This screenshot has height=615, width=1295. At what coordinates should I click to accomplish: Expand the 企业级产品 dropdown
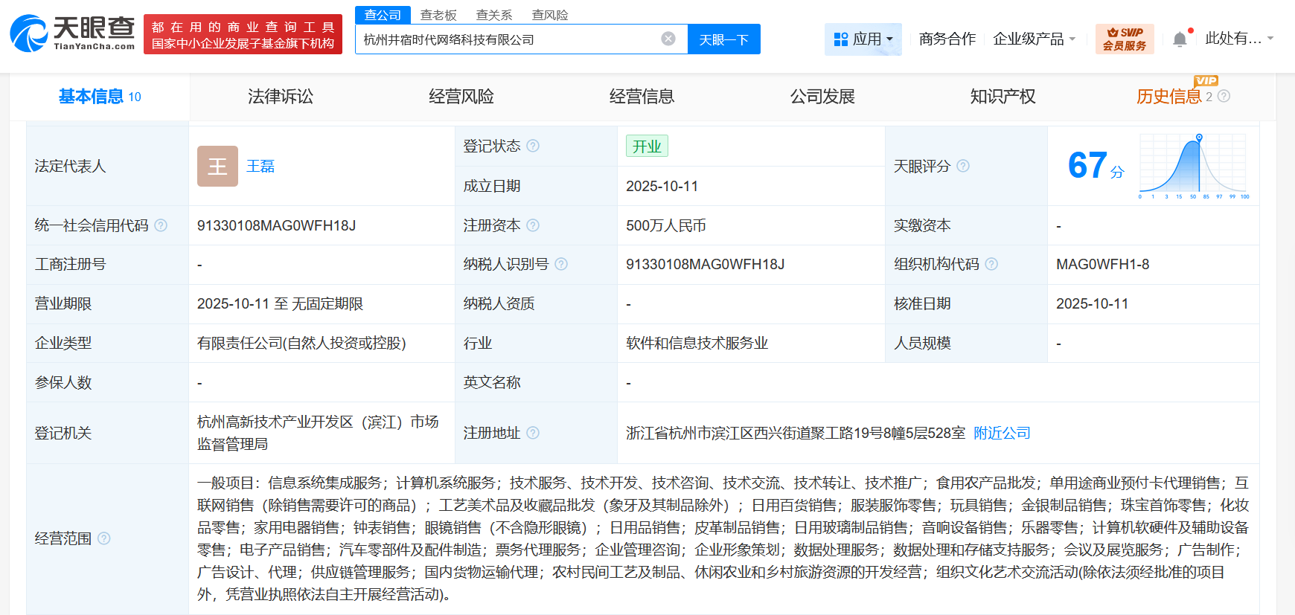[x=1034, y=39]
